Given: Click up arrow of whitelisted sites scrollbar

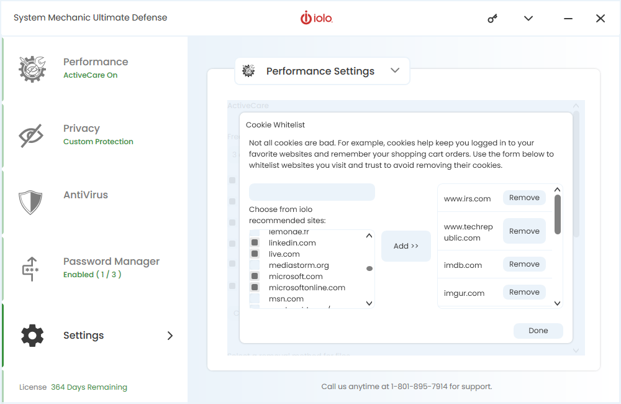Looking at the screenshot, I should [x=557, y=190].
